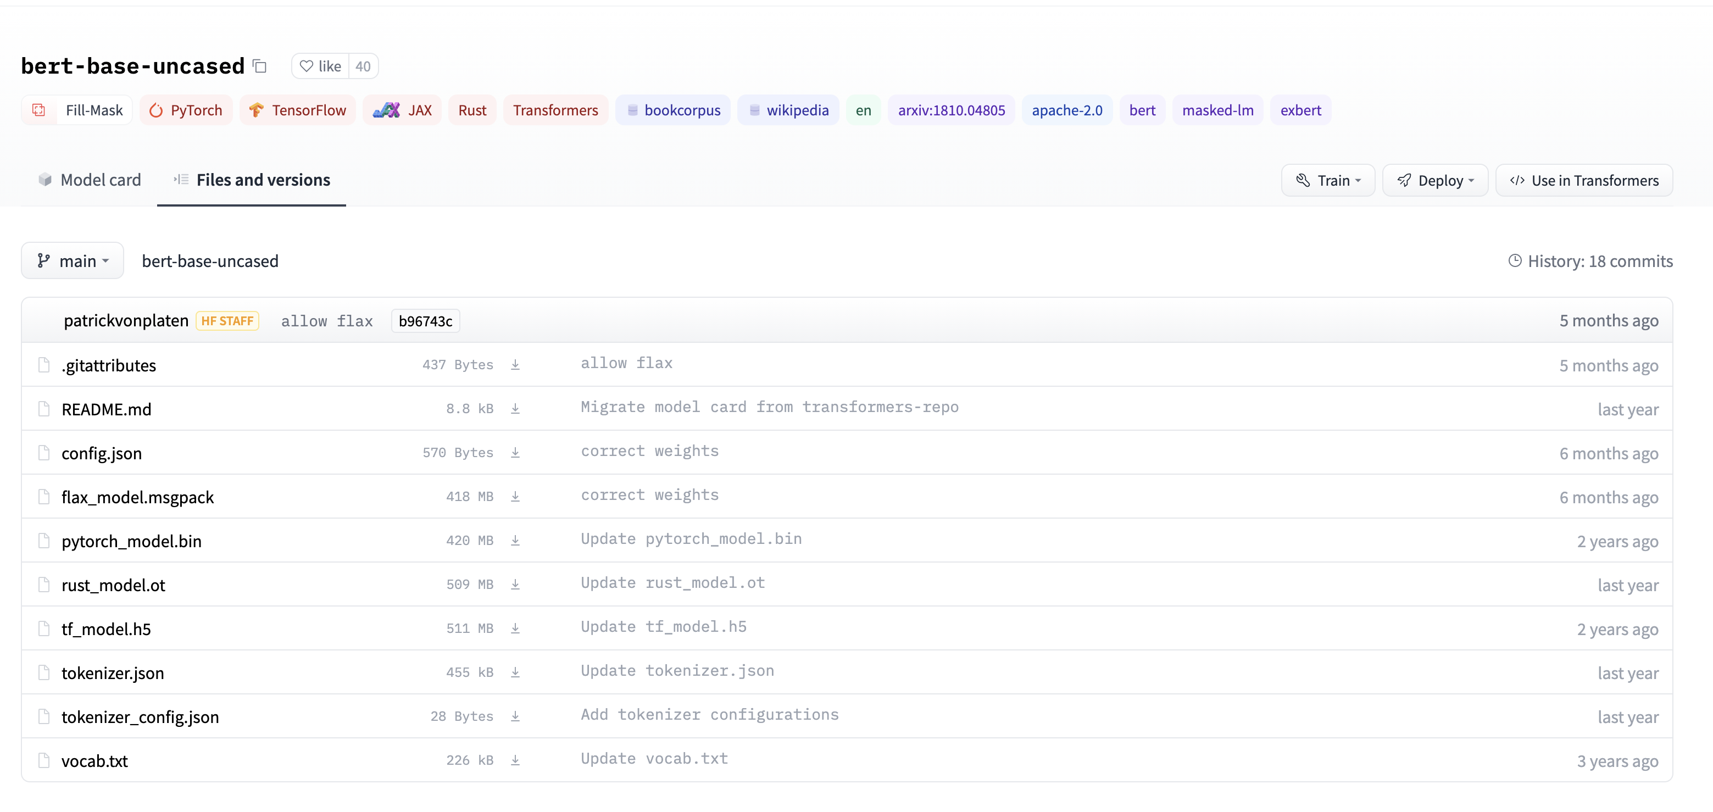The width and height of the screenshot is (1713, 812).
Task: Download the rust_model.ot file
Action: pyautogui.click(x=515, y=585)
